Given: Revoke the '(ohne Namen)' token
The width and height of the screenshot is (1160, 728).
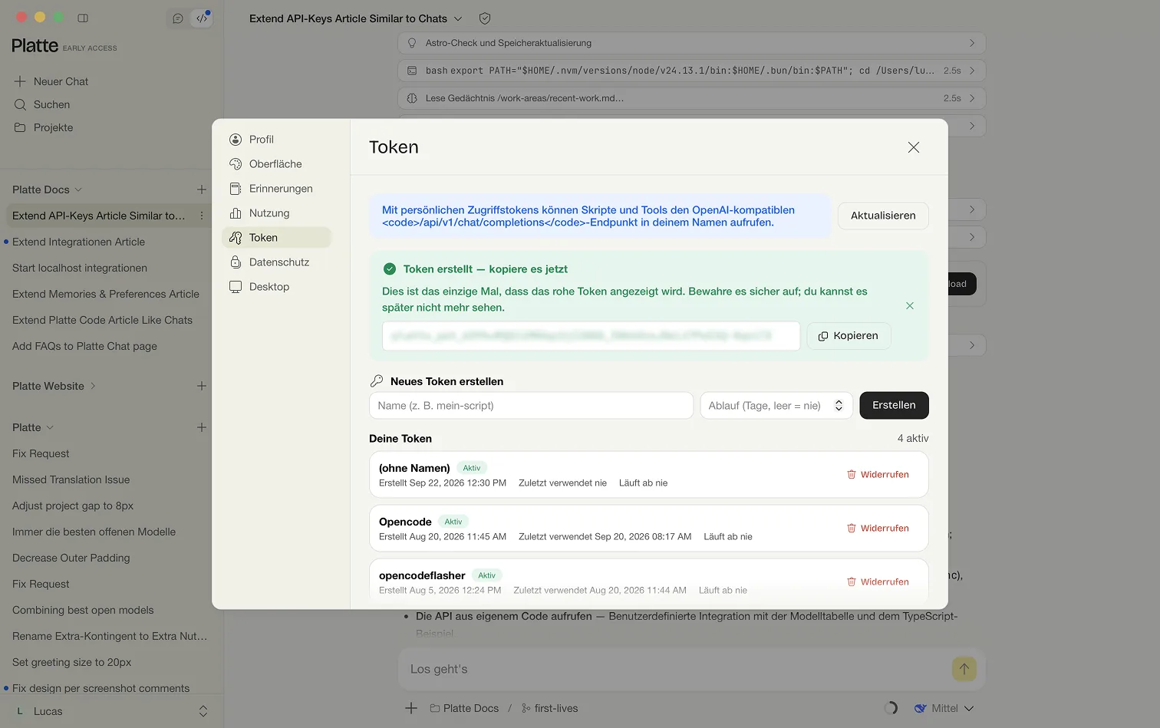Looking at the screenshot, I should pos(878,475).
